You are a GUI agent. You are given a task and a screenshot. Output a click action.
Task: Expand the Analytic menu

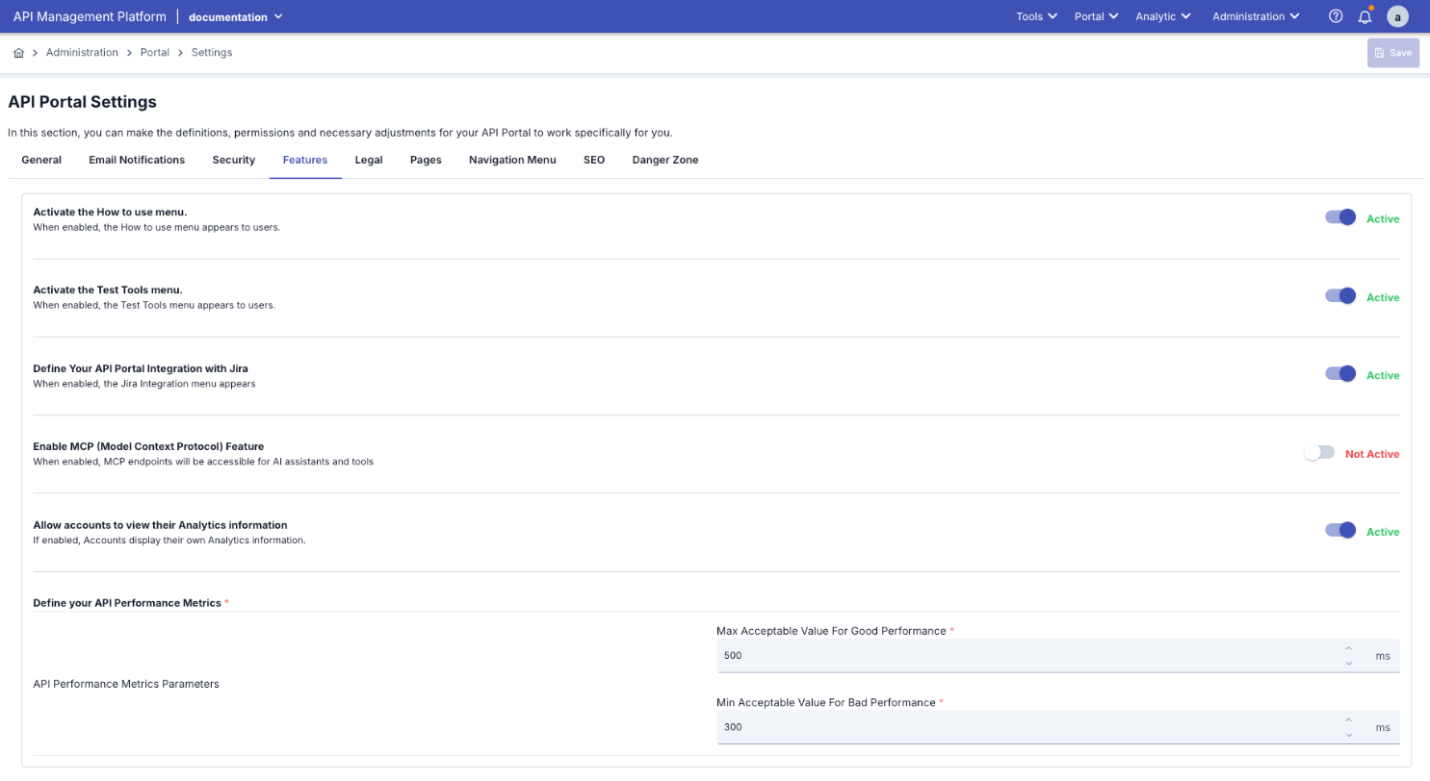coord(1163,16)
